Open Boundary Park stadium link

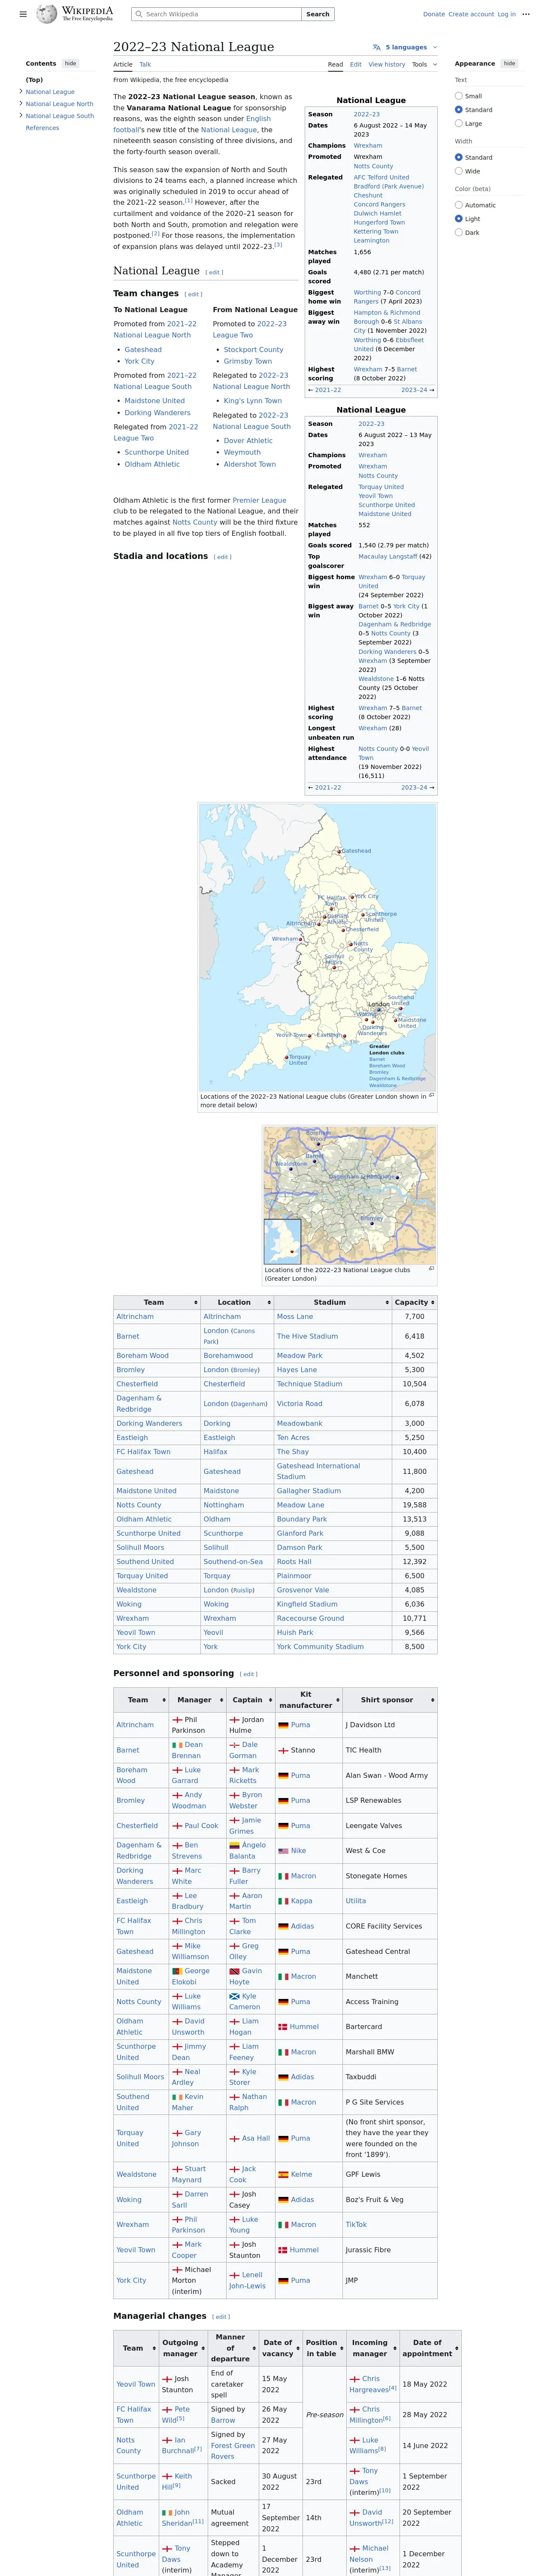302,1519
